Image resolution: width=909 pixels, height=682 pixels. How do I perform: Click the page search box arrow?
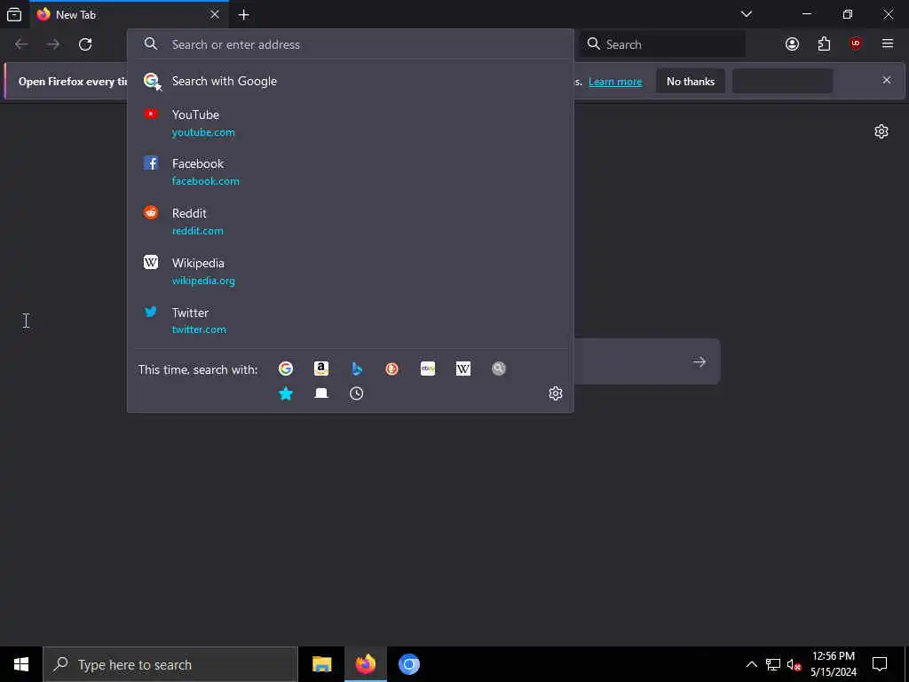(x=700, y=362)
